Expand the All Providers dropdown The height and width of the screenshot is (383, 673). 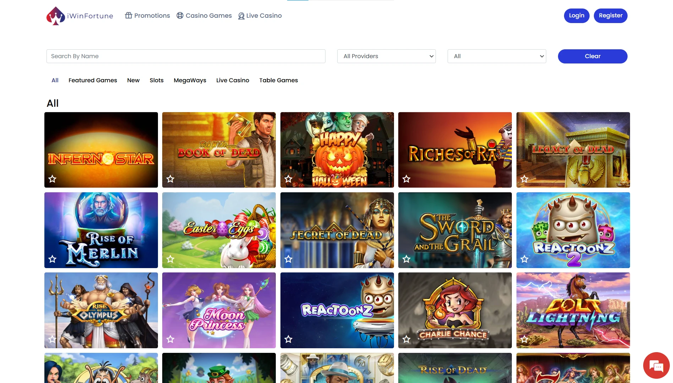pos(387,56)
